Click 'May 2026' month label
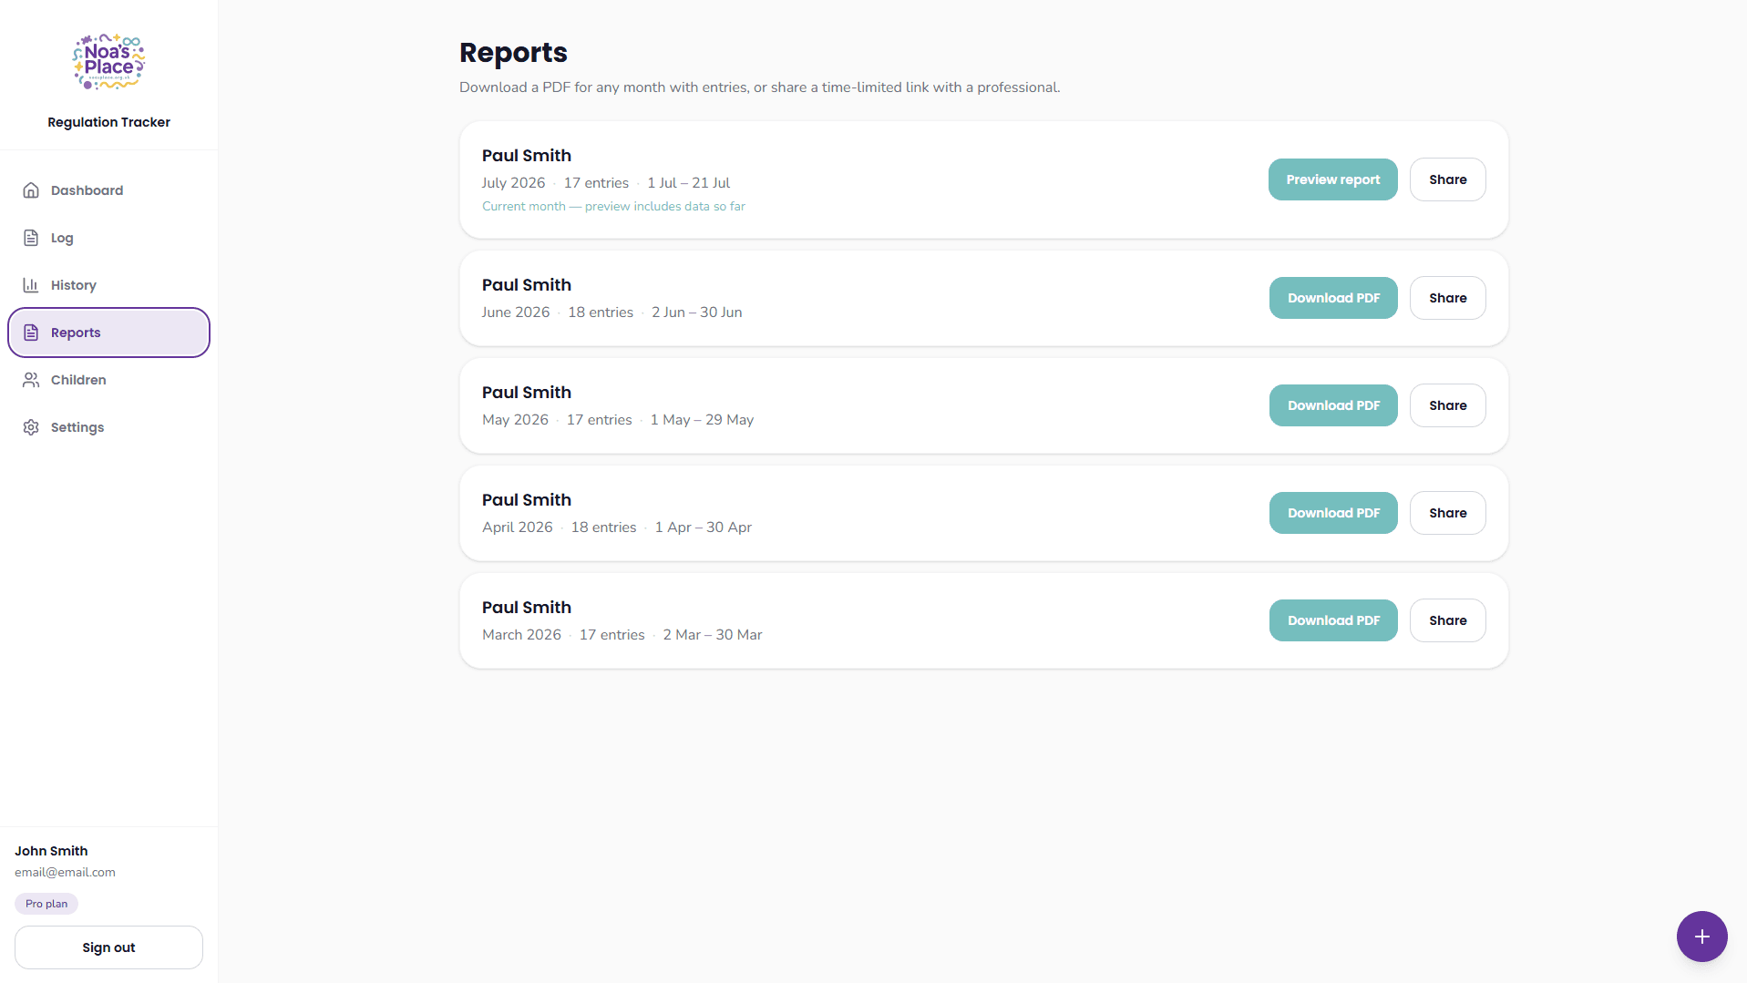Image resolution: width=1747 pixels, height=983 pixels. pos(515,420)
